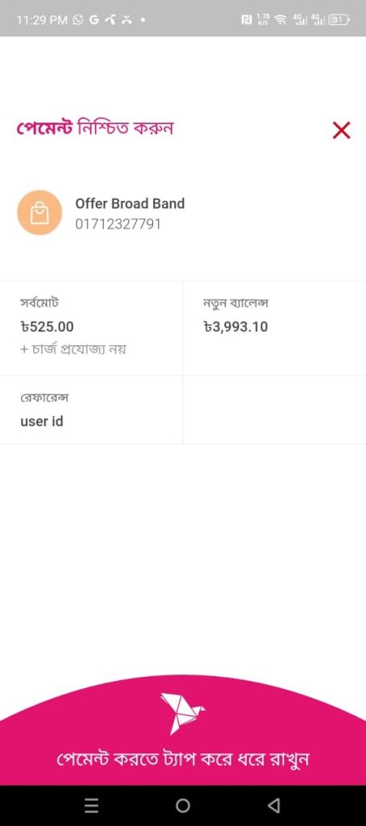Image resolution: width=366 pixels, height=826 pixels.
Task: Tap the user id reference value
Action: coord(42,421)
